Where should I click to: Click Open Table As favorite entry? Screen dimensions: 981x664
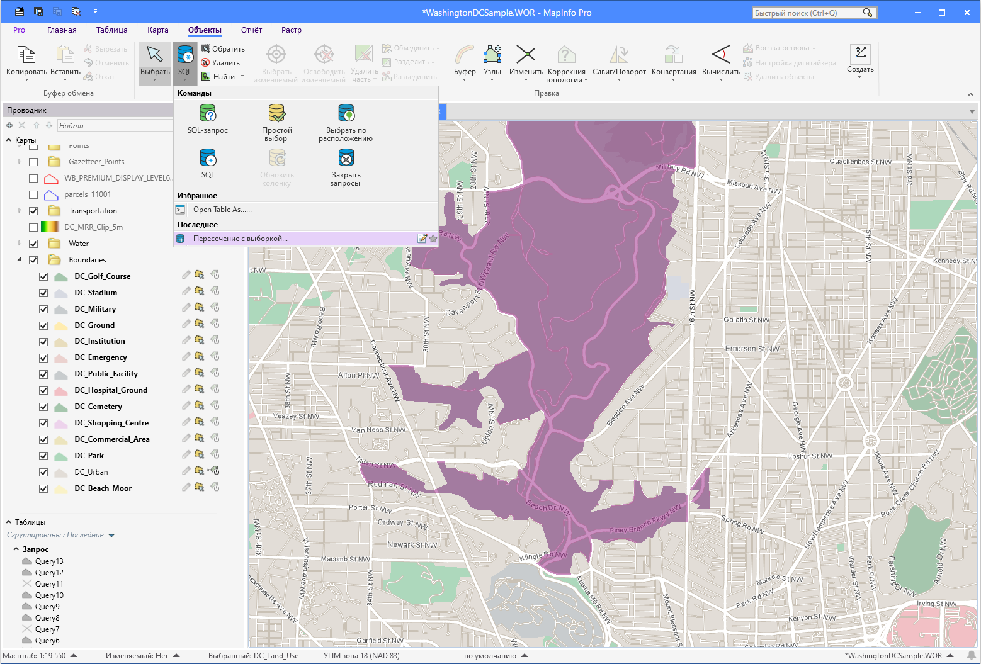coord(222,210)
